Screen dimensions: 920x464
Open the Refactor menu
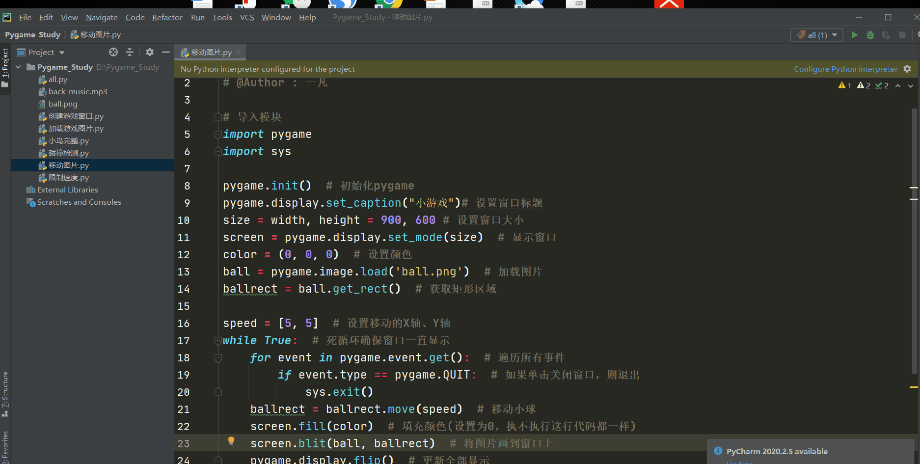point(167,17)
